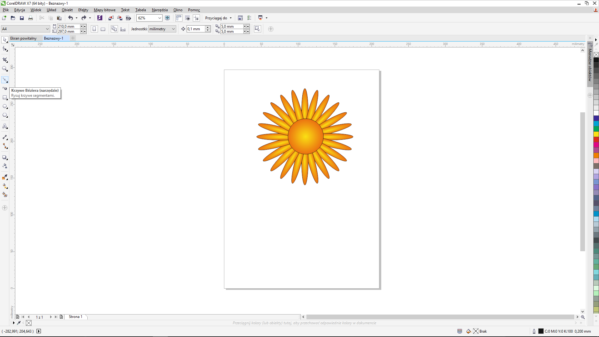Image resolution: width=599 pixels, height=337 pixels.
Task: Expand the A4 page size dropdown
Action: [47, 29]
